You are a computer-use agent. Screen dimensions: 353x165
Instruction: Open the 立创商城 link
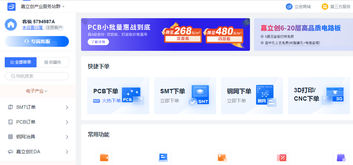tap(303, 7)
